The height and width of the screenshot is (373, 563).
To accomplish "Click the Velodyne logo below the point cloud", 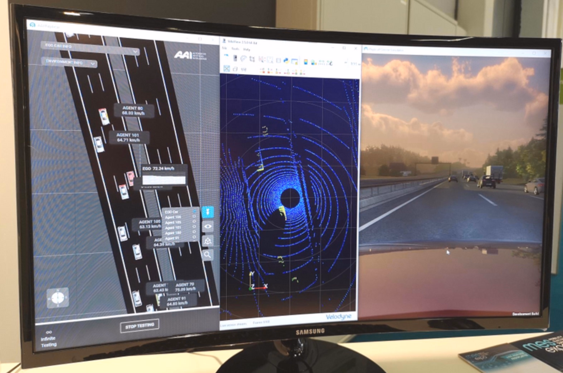I will tap(338, 317).
